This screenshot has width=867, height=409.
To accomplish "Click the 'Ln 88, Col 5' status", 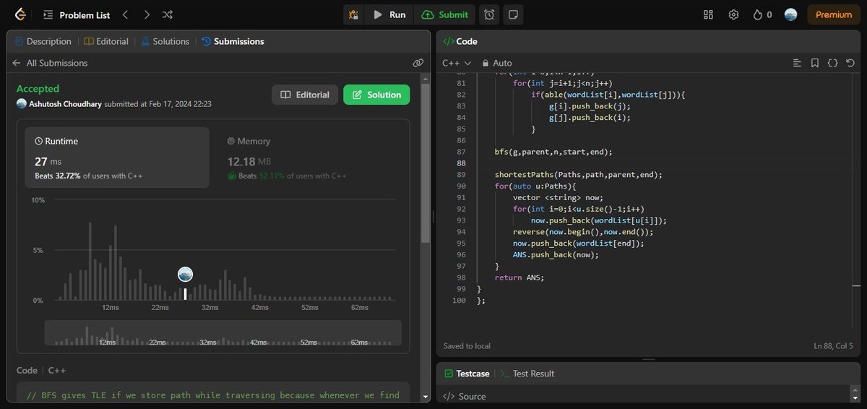I will (834, 346).
